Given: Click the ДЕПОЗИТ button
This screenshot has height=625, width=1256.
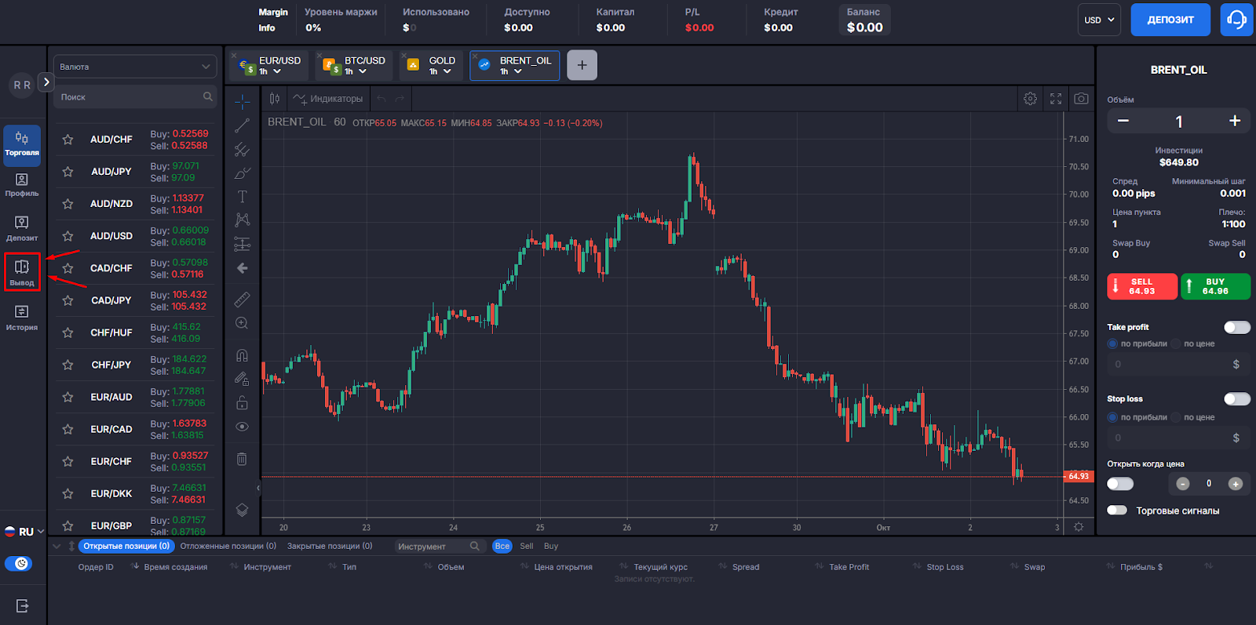Looking at the screenshot, I should coord(1170,20).
